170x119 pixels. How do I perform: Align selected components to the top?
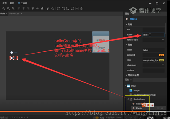pyautogui.click(x=33, y=9)
